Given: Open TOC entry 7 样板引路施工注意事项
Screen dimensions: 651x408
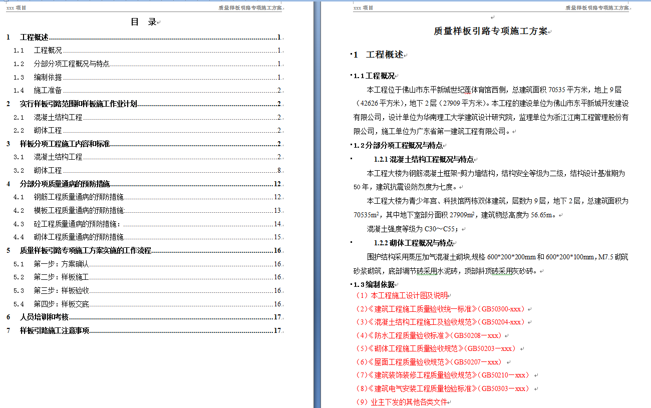Looking at the screenshot, I should pos(54,331).
